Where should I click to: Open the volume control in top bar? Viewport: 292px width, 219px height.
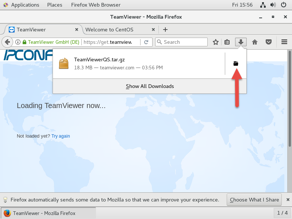(x=273, y=5)
